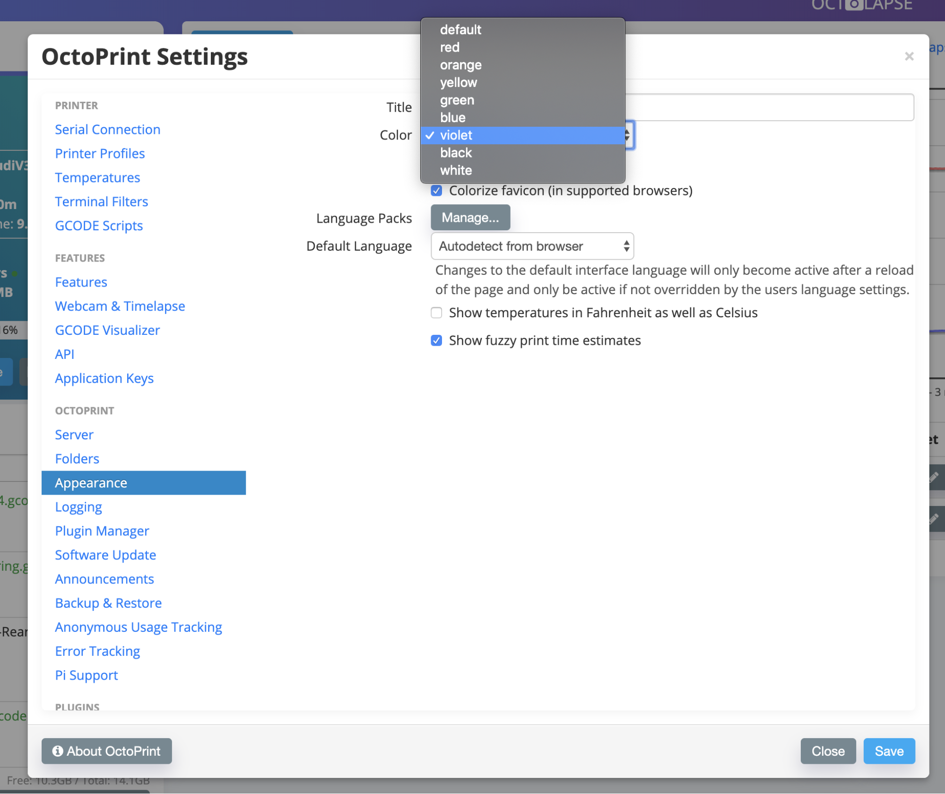The image size is (945, 794).
Task: Open Serial Connection settings
Action: (107, 130)
